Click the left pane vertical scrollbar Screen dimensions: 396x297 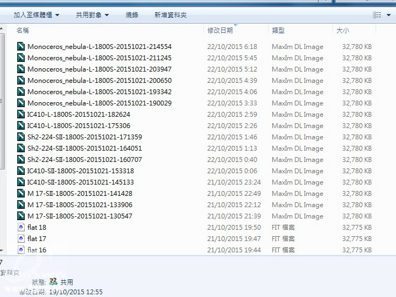click(x=2, y=135)
